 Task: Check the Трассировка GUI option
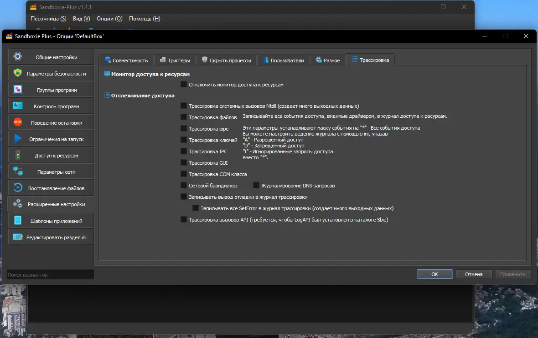click(184, 163)
